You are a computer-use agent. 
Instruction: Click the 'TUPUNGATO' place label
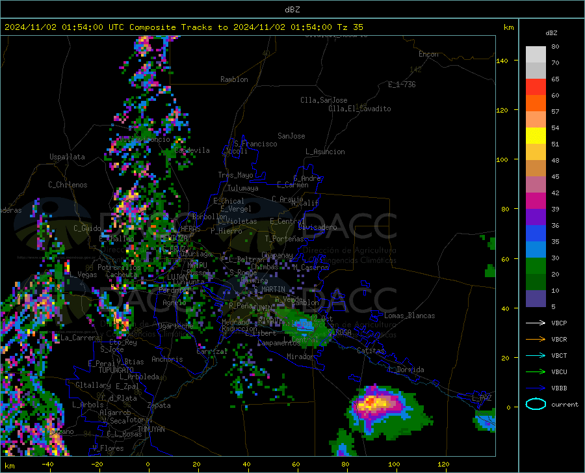[x=116, y=370]
